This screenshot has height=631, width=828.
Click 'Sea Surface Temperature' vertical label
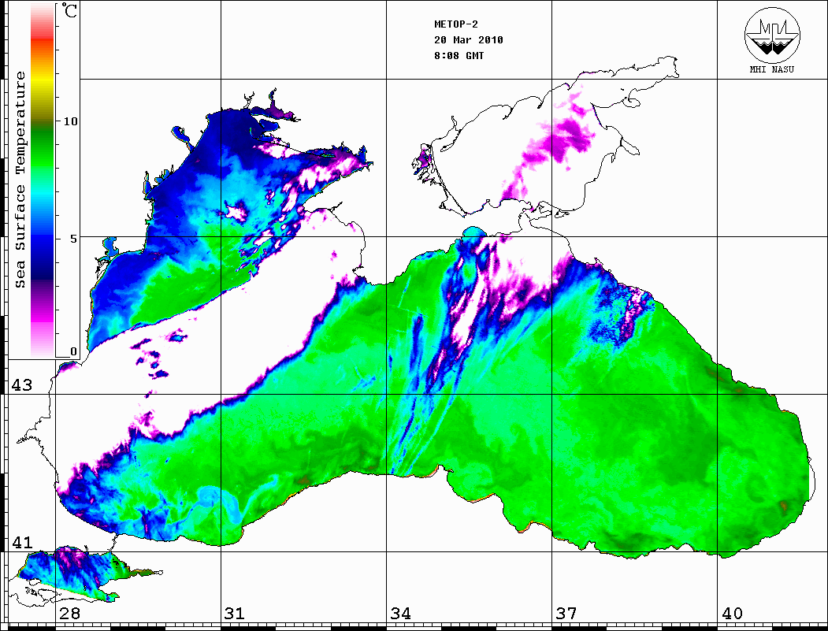[20, 180]
